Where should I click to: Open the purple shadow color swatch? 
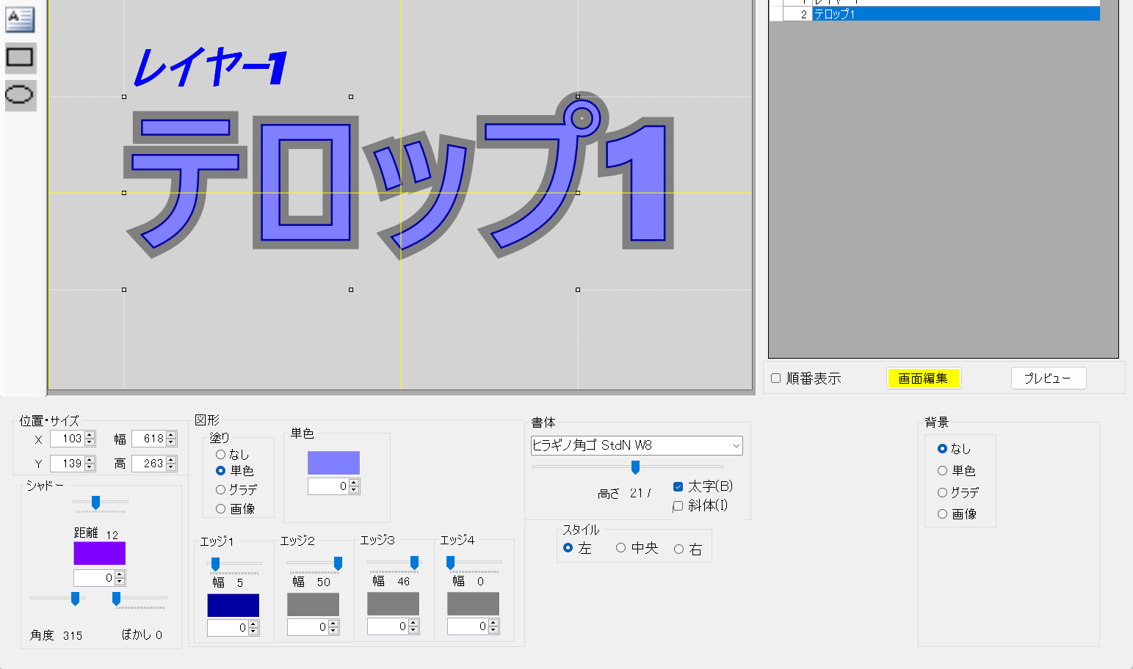coord(99,553)
